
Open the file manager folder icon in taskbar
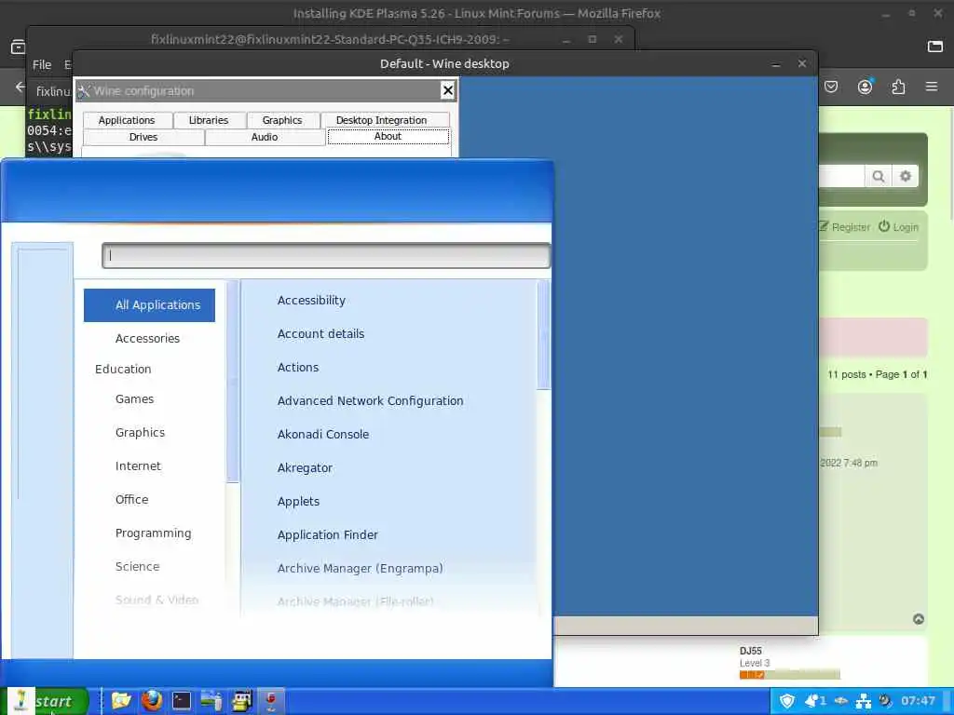[x=121, y=701]
